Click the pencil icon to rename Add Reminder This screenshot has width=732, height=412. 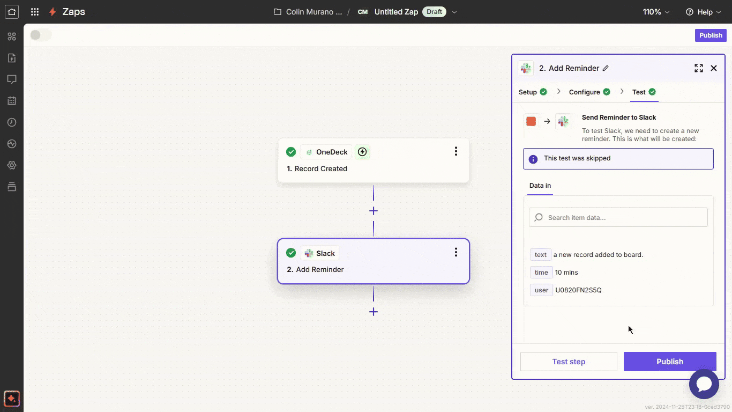point(606,68)
